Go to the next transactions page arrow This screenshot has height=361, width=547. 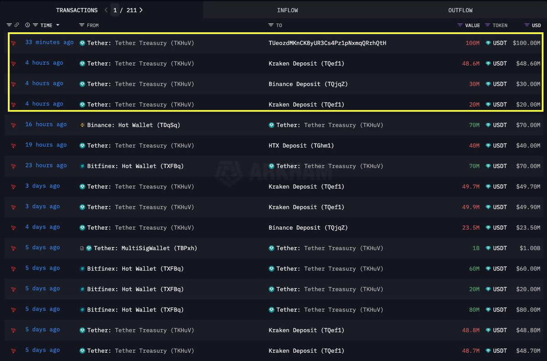click(x=141, y=10)
